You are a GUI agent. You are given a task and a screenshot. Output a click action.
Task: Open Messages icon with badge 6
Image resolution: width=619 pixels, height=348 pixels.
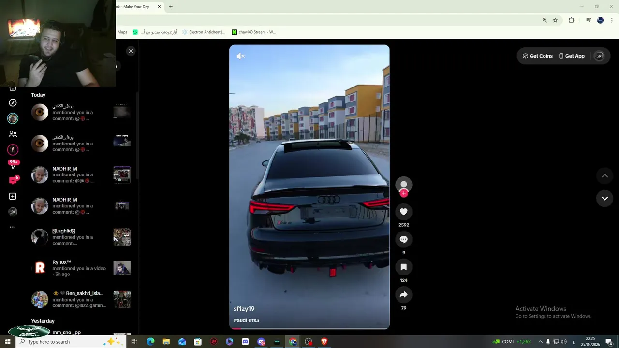point(13,180)
